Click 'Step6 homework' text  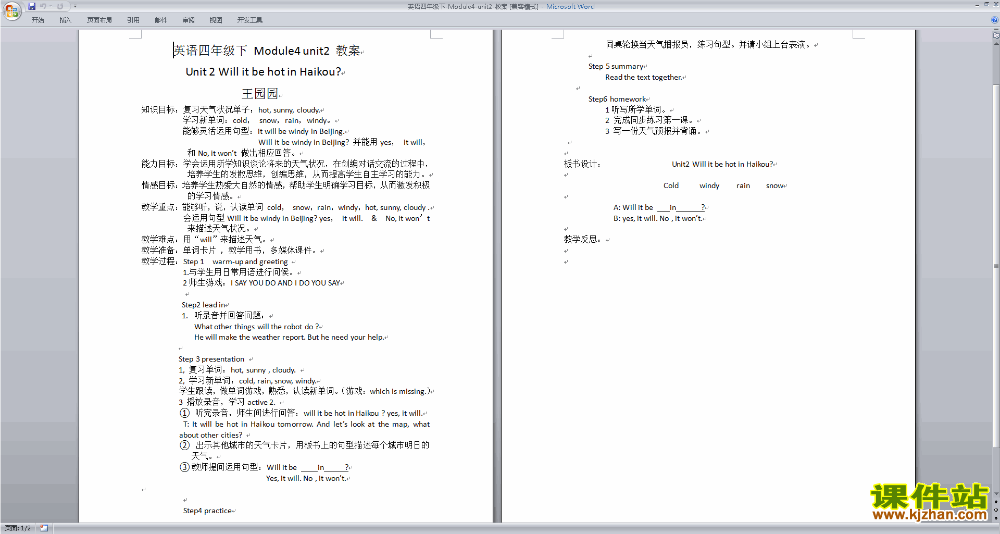pos(617,99)
